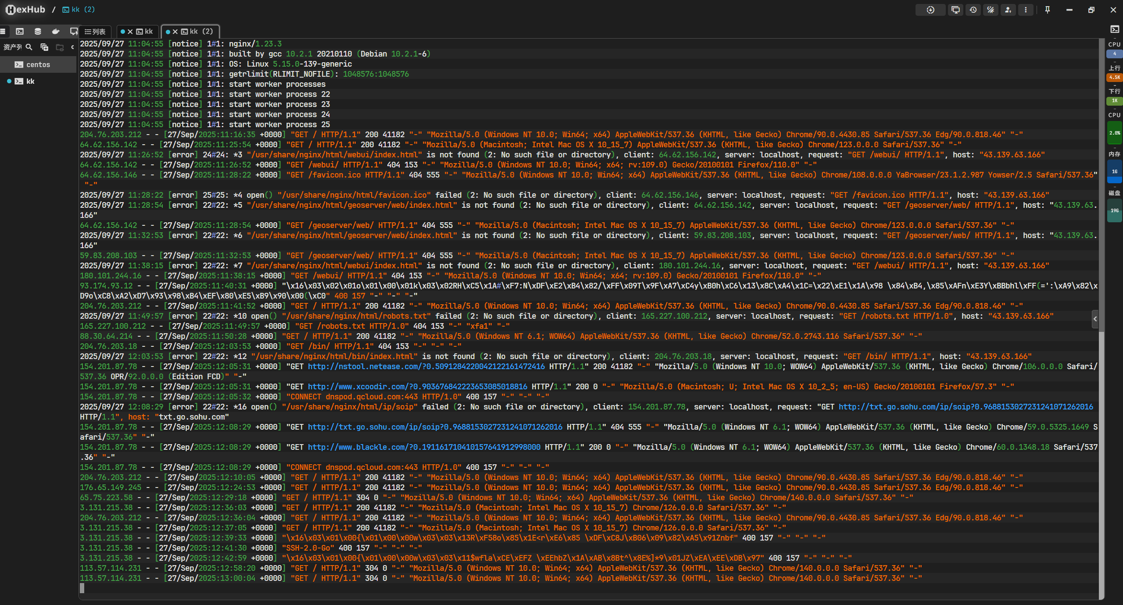Click the terminal icon in left toolbar
The width and height of the screenshot is (1123, 605).
coord(20,32)
